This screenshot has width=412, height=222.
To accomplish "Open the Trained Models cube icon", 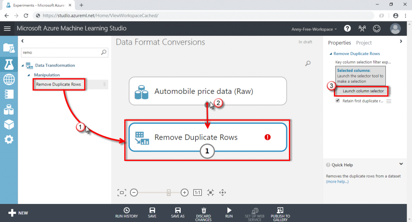I will pos(9,125).
